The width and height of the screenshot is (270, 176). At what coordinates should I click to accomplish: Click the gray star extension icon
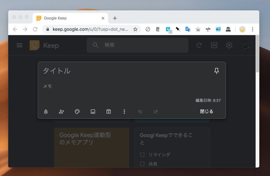tap(198, 29)
